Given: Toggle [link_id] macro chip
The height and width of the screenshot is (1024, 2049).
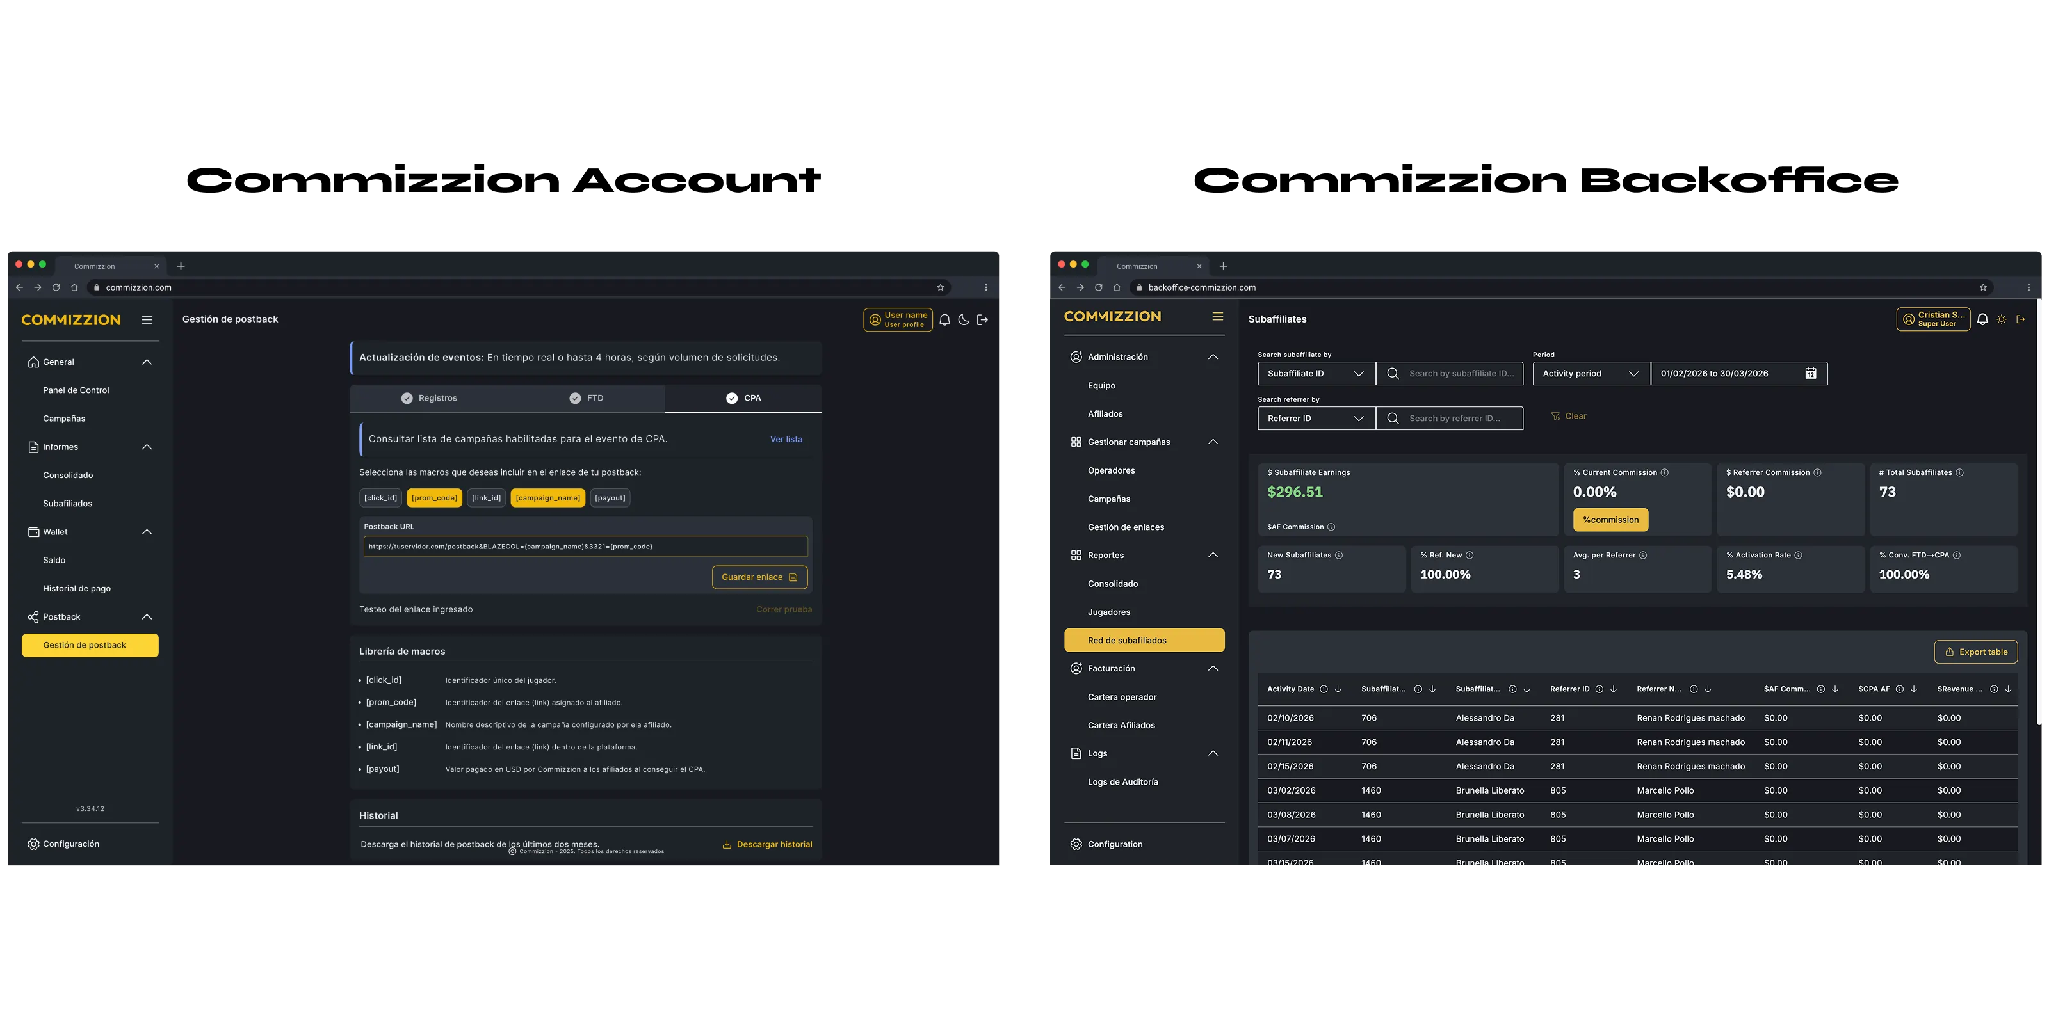Looking at the screenshot, I should click(486, 498).
